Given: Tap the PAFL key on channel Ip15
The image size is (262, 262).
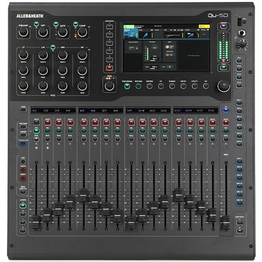Looking at the screenshot, I should pos(202,139).
